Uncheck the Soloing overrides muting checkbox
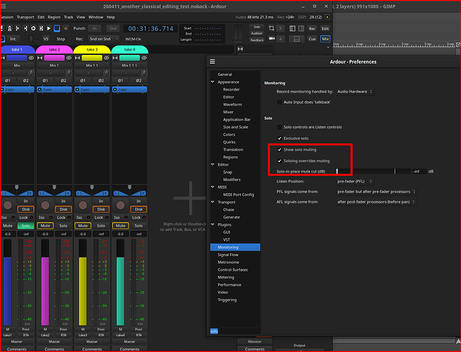 pos(280,161)
